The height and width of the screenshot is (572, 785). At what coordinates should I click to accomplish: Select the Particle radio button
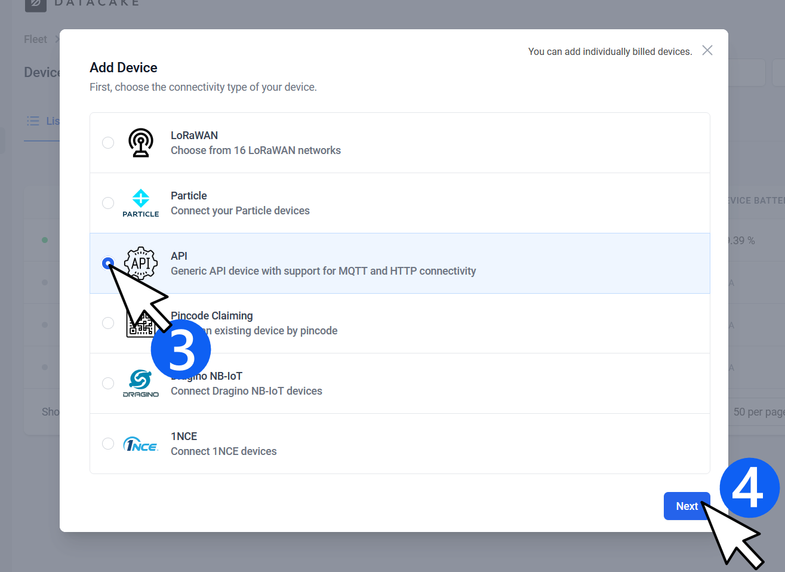[x=108, y=203]
